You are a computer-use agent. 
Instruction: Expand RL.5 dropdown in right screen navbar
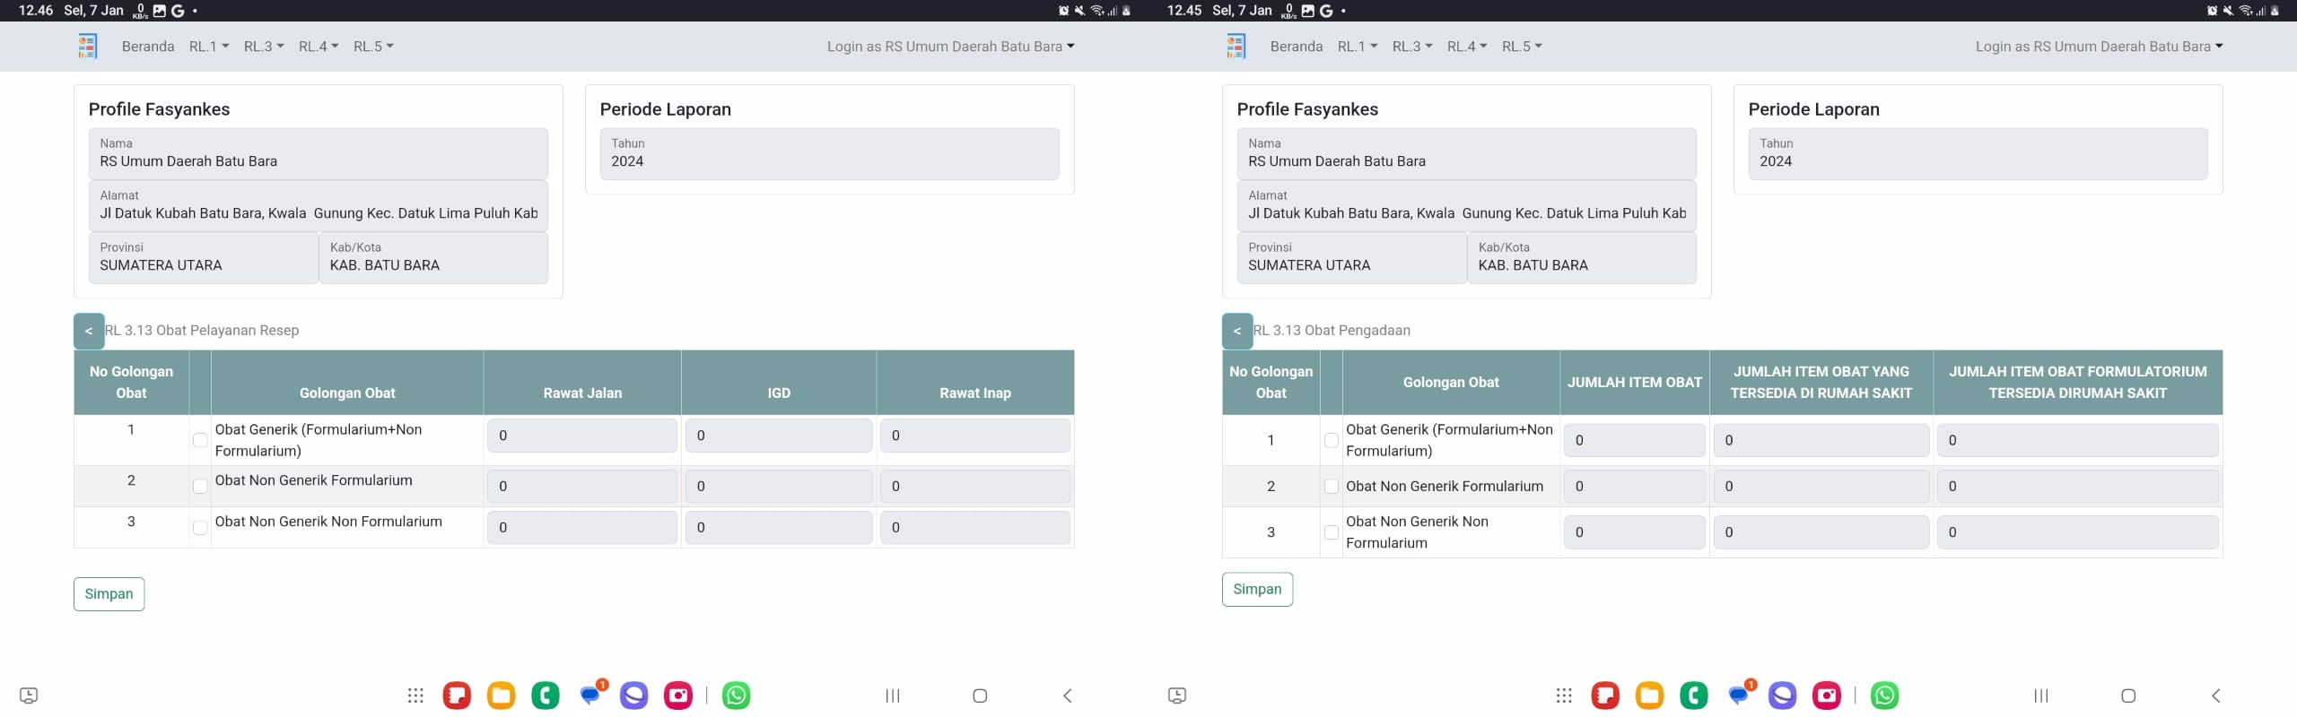pyautogui.click(x=1522, y=47)
